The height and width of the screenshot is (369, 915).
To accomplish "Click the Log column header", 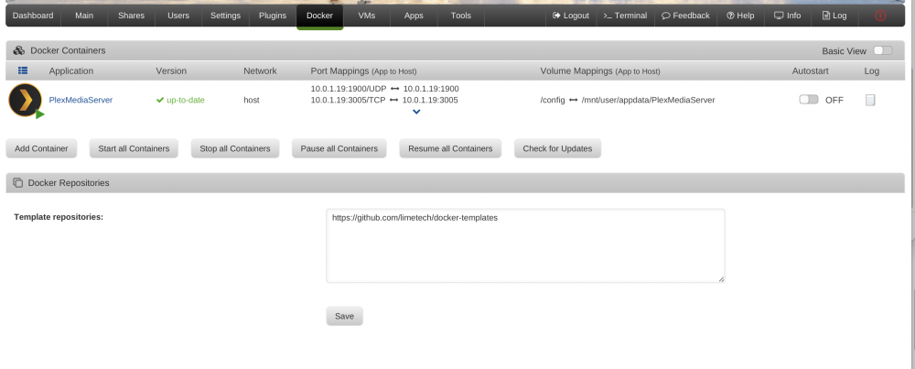I will (x=871, y=71).
